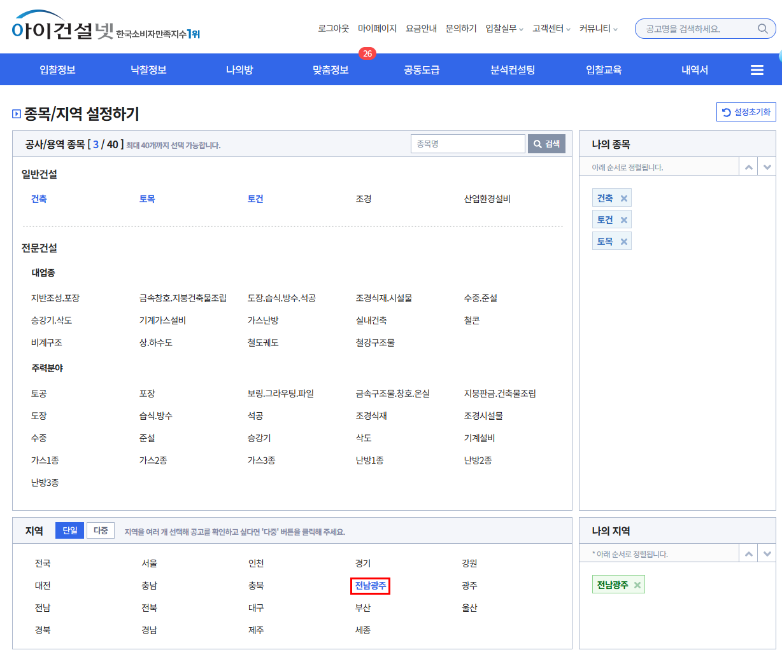Select 기계가스설비 category
The image size is (782, 657).
click(x=162, y=321)
